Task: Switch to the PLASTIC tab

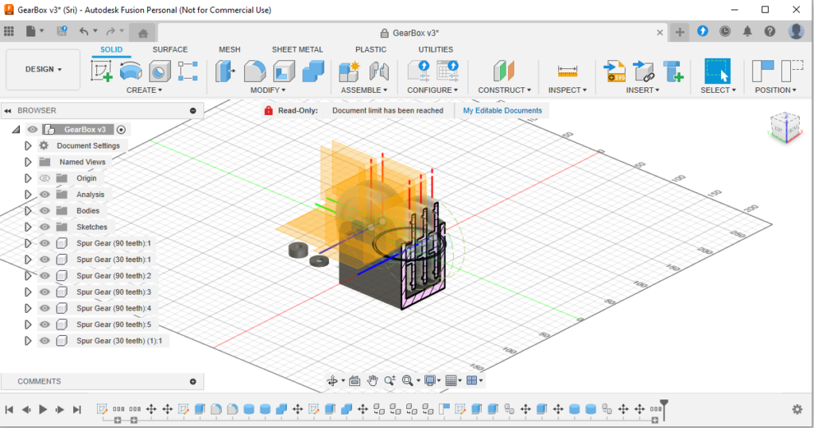Action: click(370, 50)
